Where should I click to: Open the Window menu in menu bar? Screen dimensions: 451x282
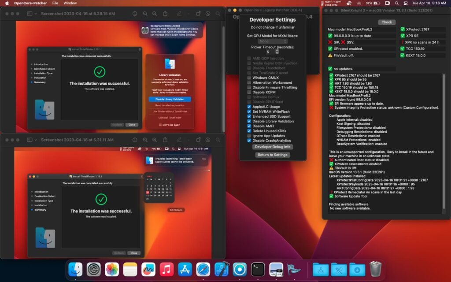point(71,3)
